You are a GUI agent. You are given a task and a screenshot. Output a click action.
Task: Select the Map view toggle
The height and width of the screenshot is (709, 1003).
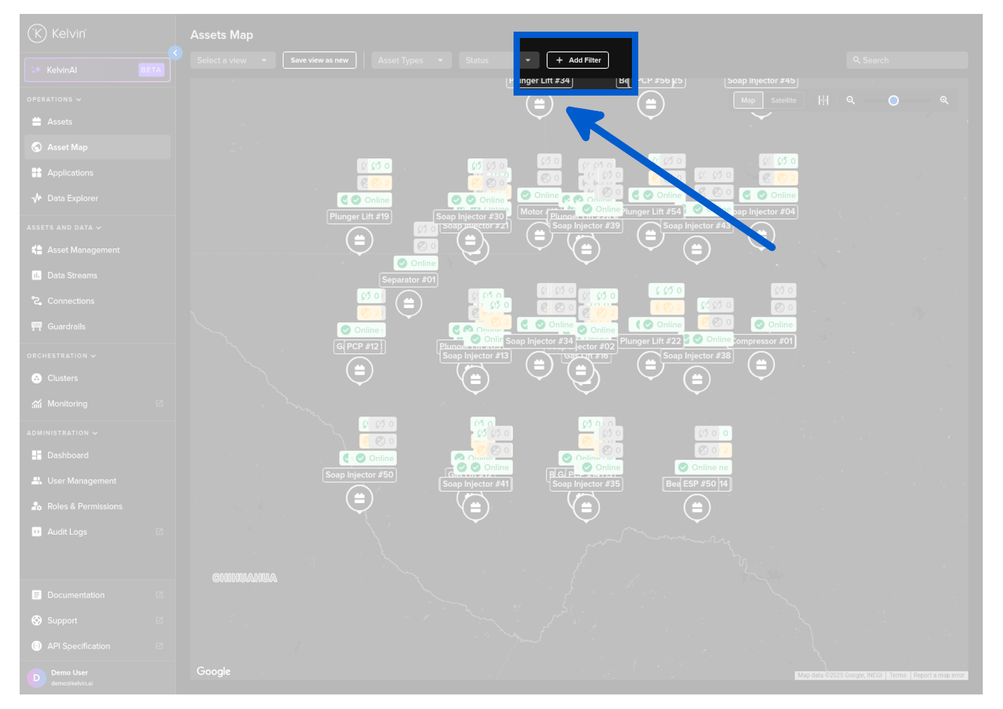748,101
